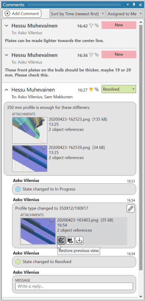Open the Sort by Time dropdown
The image size is (145, 301).
coord(77,14)
